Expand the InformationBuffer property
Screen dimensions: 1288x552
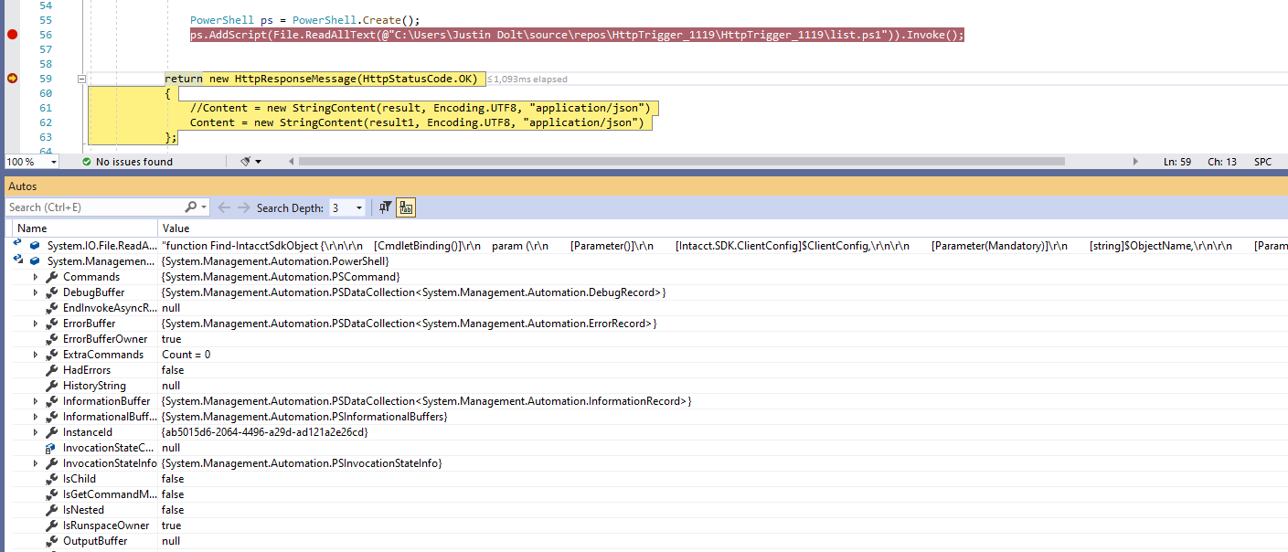[x=36, y=401]
